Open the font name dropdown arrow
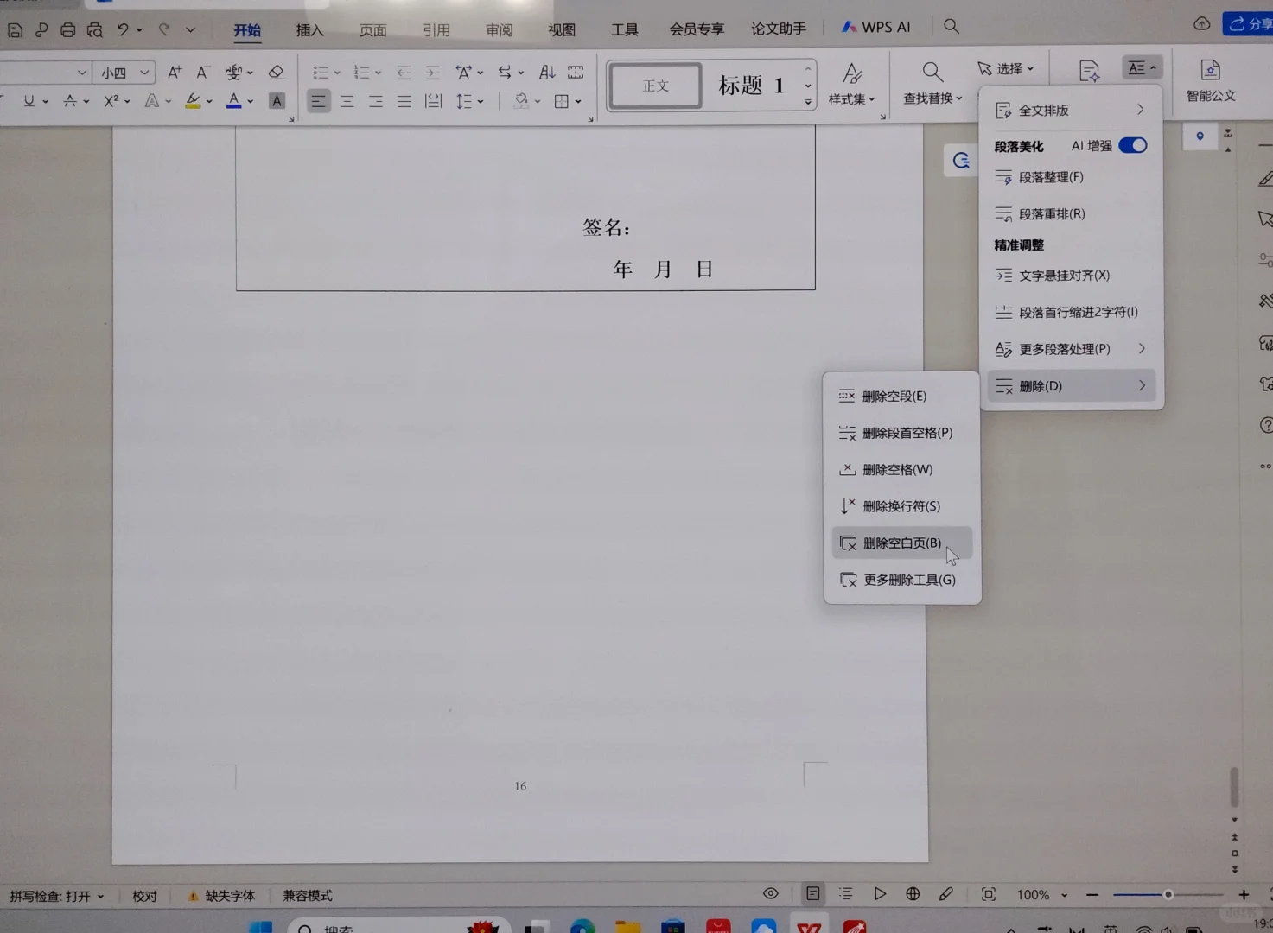 click(x=82, y=73)
